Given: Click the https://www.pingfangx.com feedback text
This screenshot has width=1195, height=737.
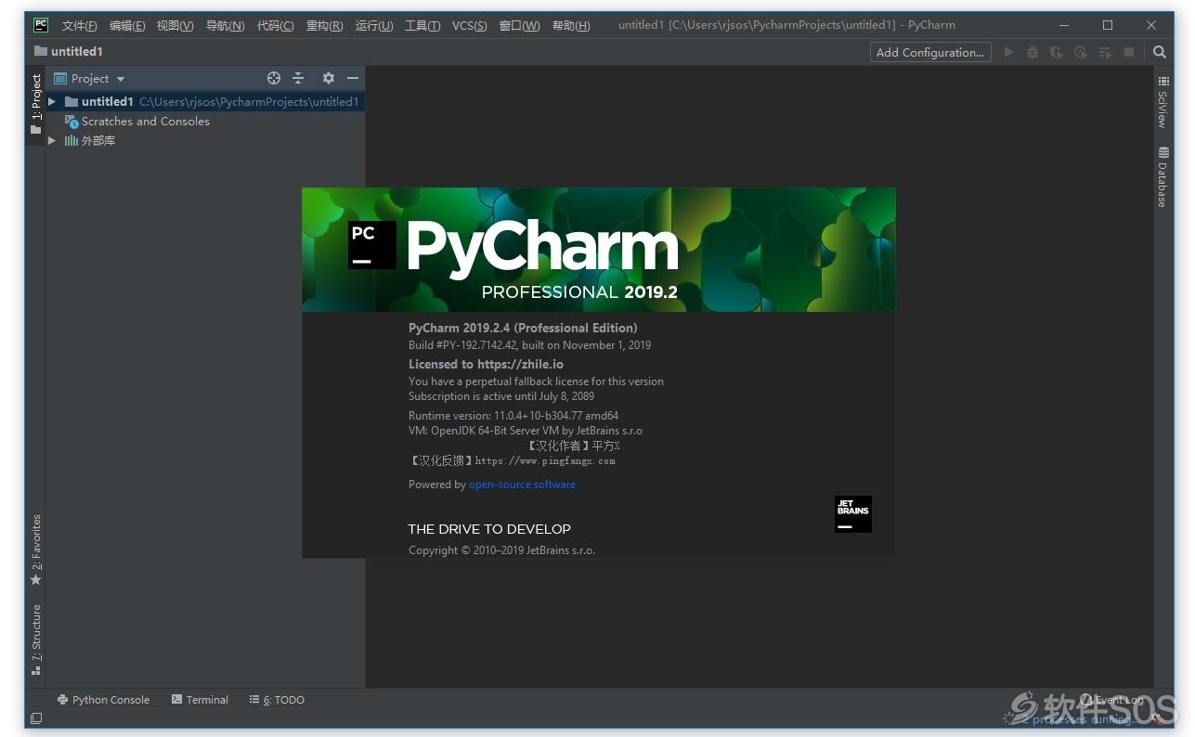Looking at the screenshot, I should (x=545, y=460).
